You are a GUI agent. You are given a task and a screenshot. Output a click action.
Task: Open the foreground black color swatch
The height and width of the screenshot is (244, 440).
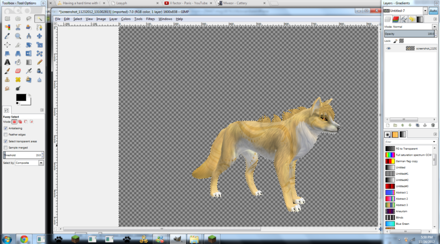coord(21,97)
